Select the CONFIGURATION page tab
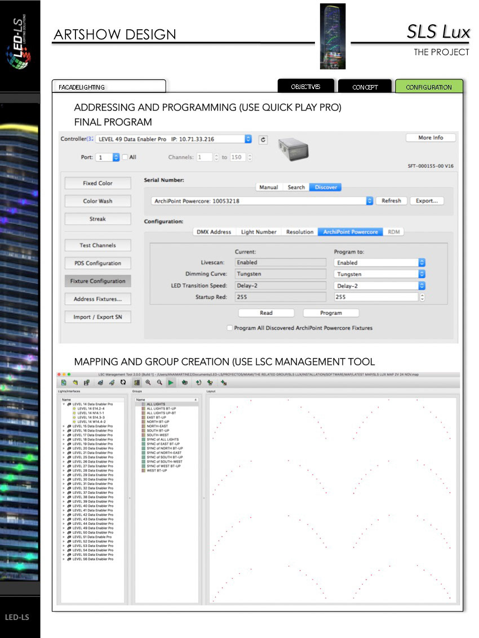 tap(429, 87)
